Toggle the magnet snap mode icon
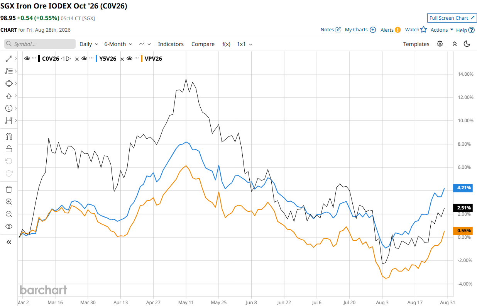Screen dimensions: 477x306 tap(9, 136)
